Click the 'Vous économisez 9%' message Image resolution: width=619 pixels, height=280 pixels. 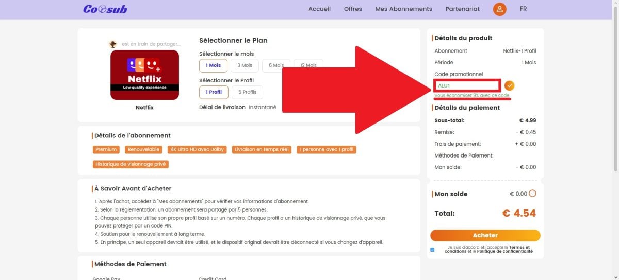point(472,96)
